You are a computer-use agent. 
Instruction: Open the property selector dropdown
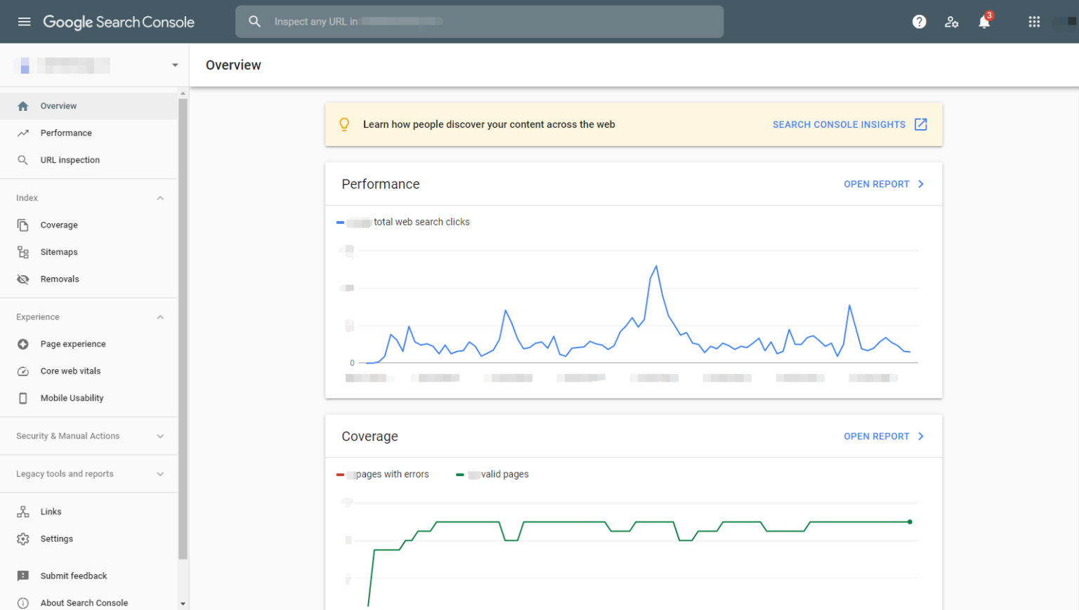tap(174, 65)
